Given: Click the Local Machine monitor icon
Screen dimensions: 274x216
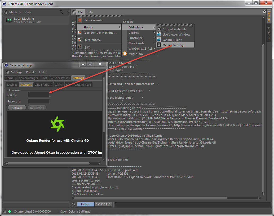Looking at the screenshot, I should (9, 20).
